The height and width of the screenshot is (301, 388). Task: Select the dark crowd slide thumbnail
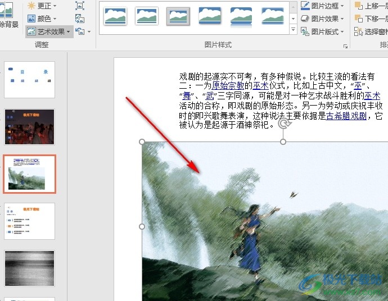point(29,127)
